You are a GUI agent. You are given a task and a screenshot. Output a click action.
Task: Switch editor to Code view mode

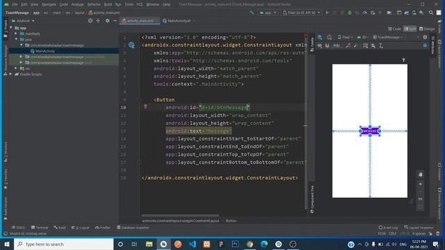coord(395,28)
